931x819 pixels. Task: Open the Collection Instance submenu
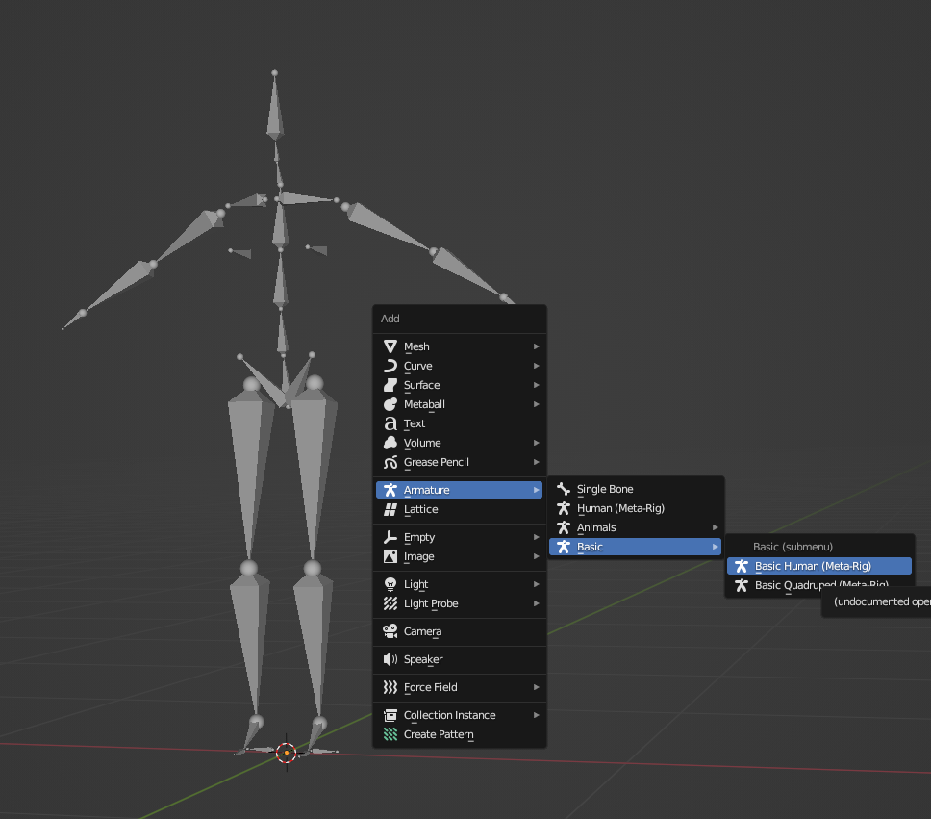click(449, 715)
